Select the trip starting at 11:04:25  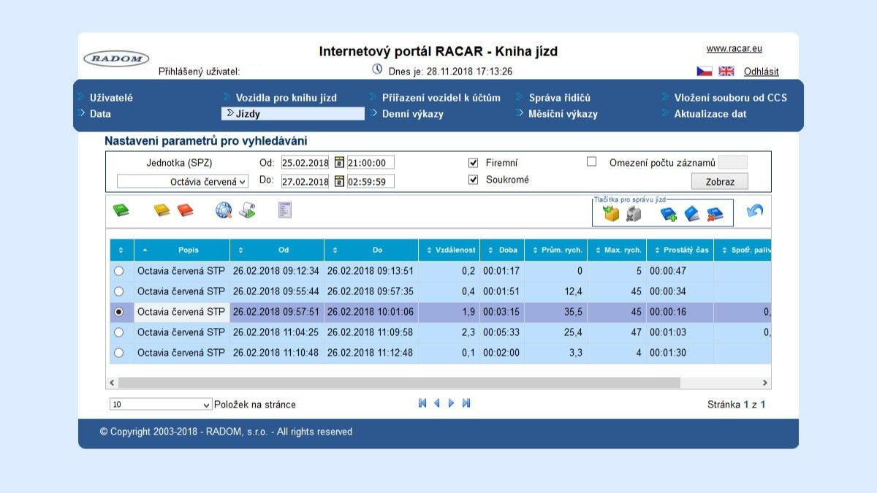(x=119, y=332)
